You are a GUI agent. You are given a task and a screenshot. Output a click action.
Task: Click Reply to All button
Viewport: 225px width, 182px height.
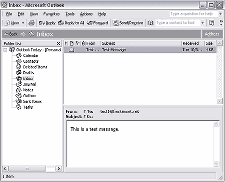pos(71,23)
